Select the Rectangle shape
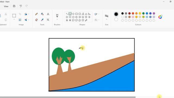This screenshot has height=98, width=174. coord(76,14)
